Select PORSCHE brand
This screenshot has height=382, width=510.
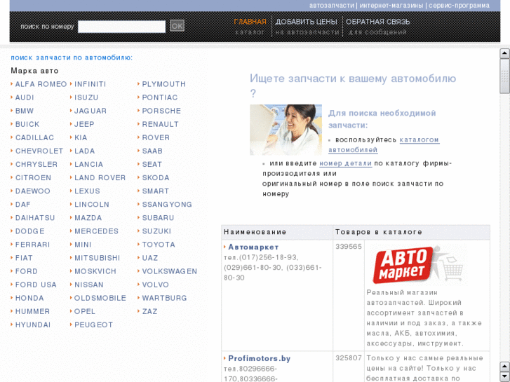tap(161, 111)
